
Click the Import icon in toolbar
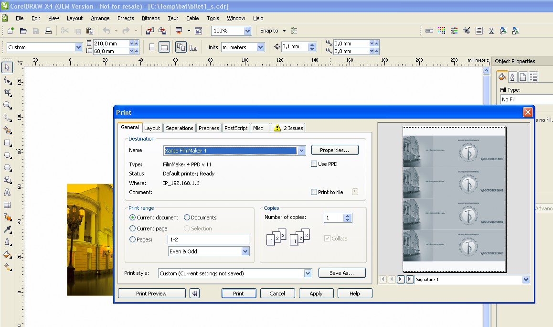(149, 31)
